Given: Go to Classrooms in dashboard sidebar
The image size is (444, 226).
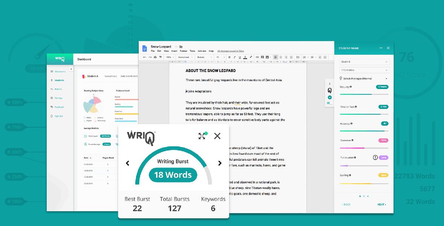Looking at the screenshot, I should point(58,71).
